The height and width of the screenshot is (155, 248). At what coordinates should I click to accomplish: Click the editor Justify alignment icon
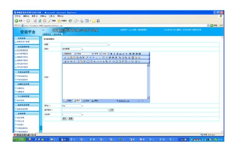tap(140, 54)
